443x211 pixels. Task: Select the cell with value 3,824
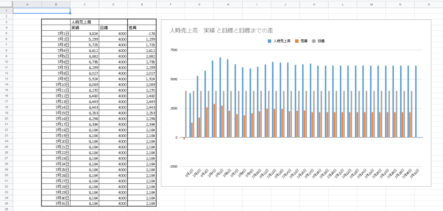pyautogui.click(x=85, y=33)
